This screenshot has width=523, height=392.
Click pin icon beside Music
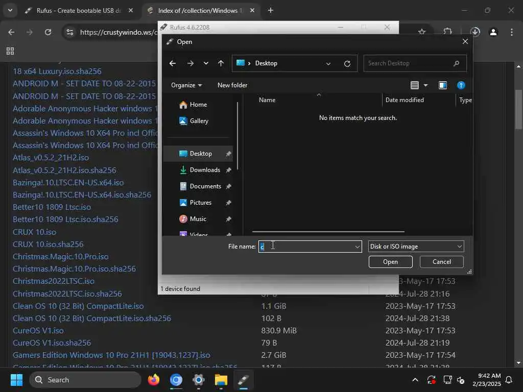click(228, 219)
